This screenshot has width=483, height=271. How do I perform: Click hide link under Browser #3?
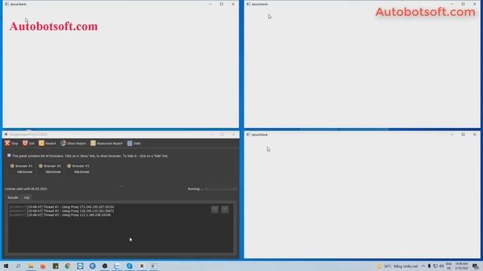pos(82,172)
